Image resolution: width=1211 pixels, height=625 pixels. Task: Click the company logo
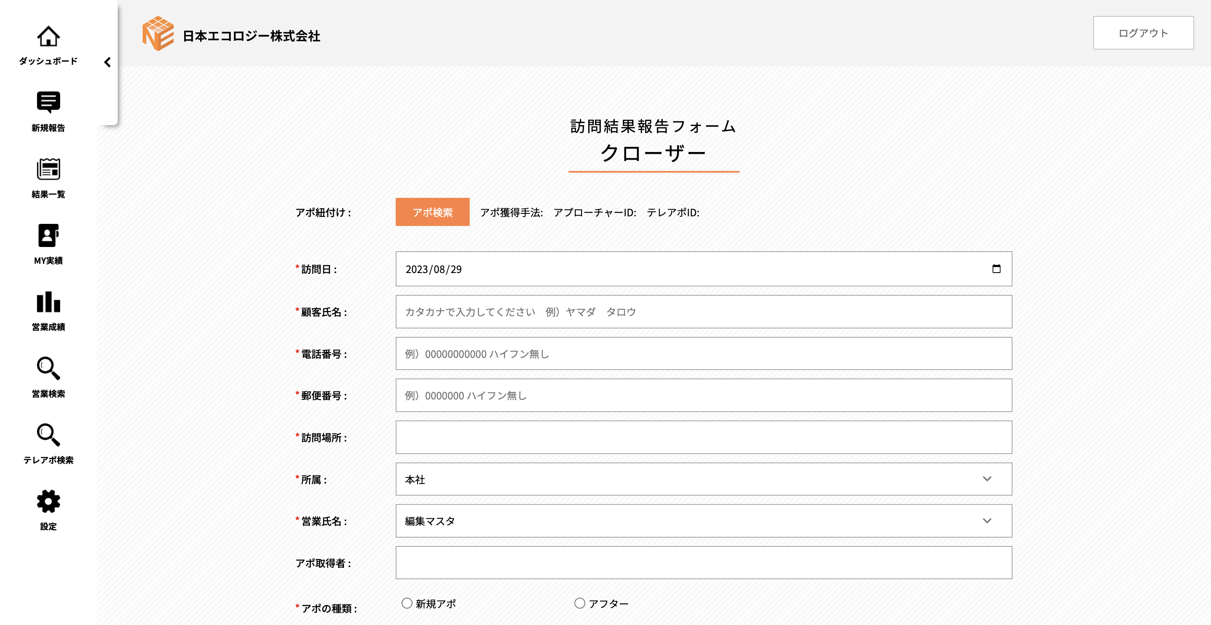click(x=158, y=34)
